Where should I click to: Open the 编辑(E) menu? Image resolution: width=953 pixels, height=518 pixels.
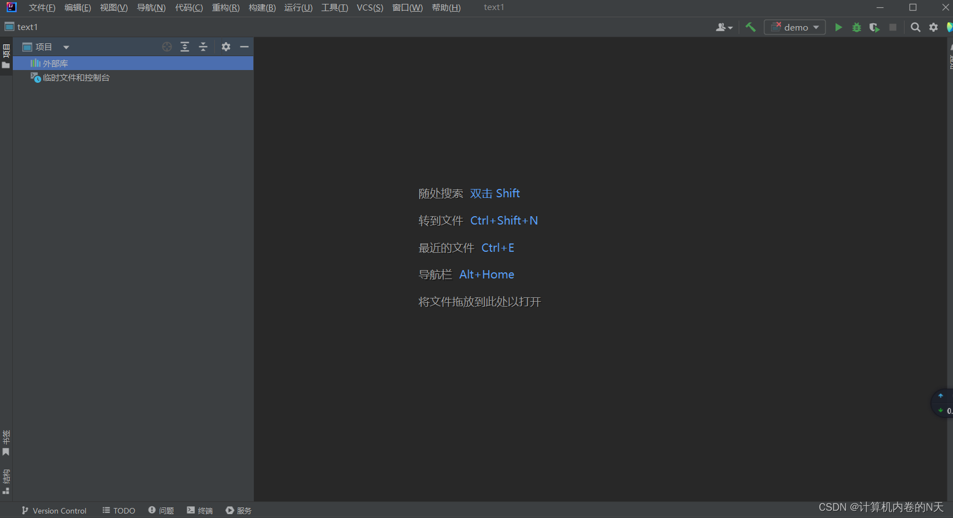pyautogui.click(x=78, y=8)
